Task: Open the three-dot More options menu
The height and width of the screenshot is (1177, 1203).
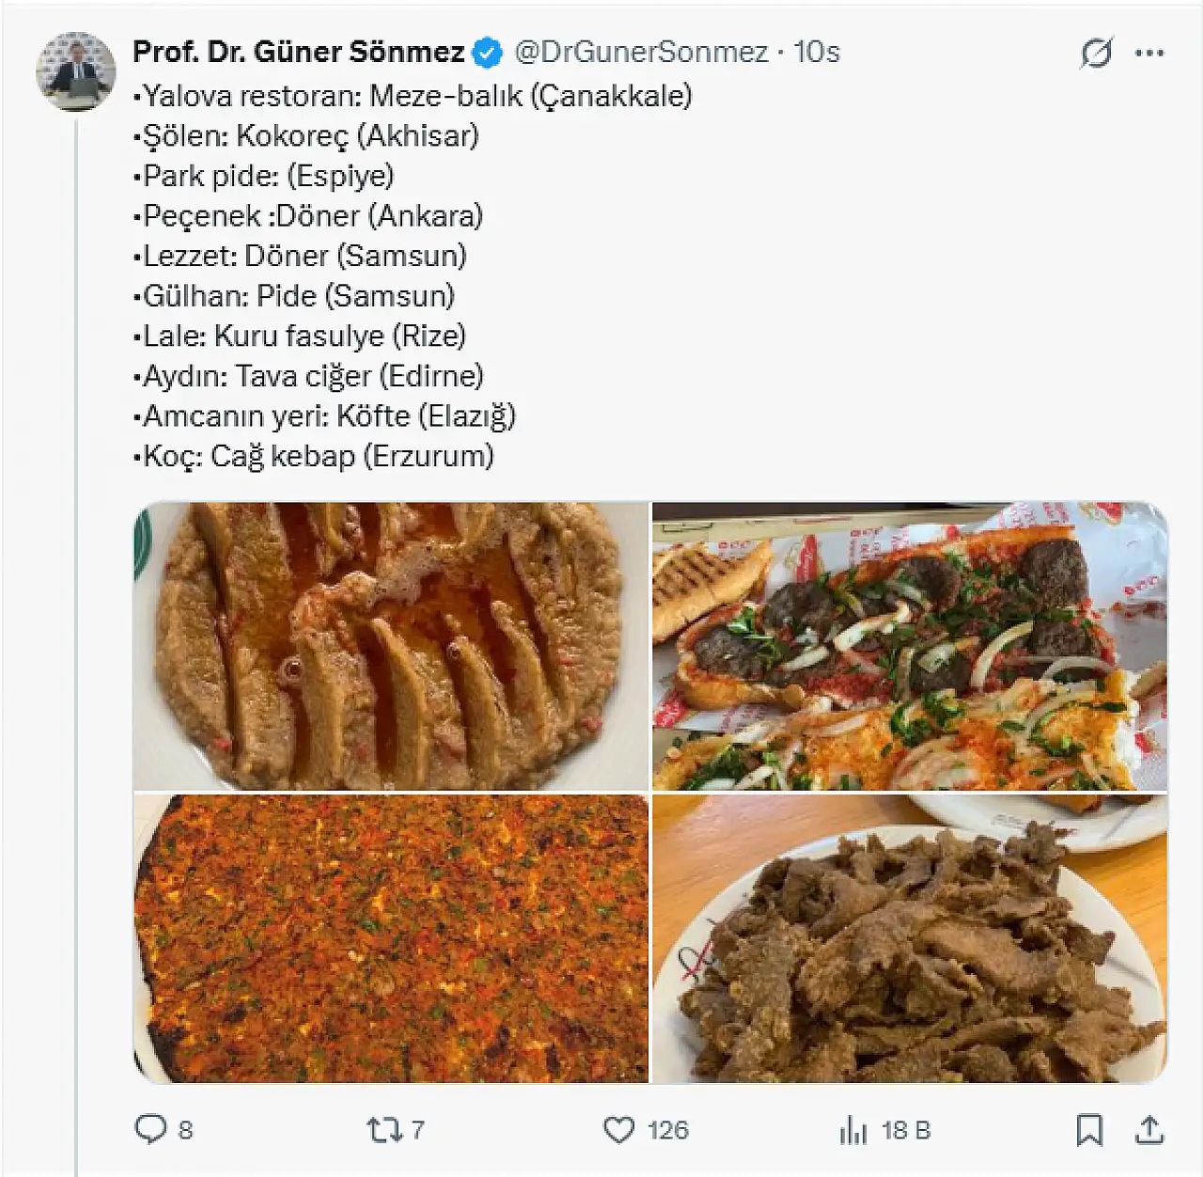Action: click(x=1149, y=54)
